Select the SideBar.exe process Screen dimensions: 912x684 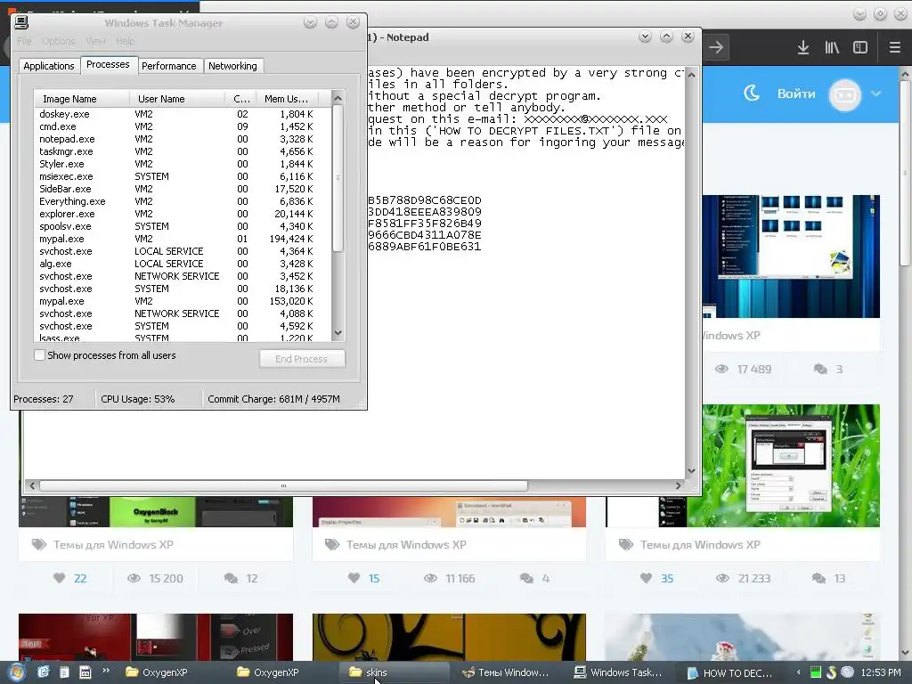183,189
